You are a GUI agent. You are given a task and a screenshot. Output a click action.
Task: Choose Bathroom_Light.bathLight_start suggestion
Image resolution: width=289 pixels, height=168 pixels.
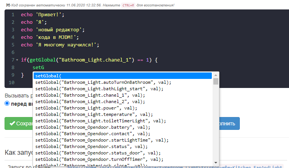[123, 89]
